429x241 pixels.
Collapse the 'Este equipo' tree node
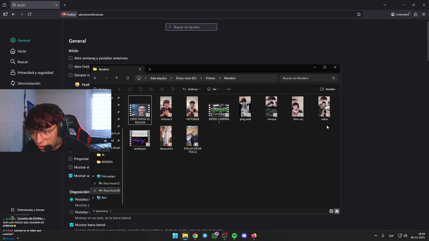pyautogui.click(x=93, y=176)
